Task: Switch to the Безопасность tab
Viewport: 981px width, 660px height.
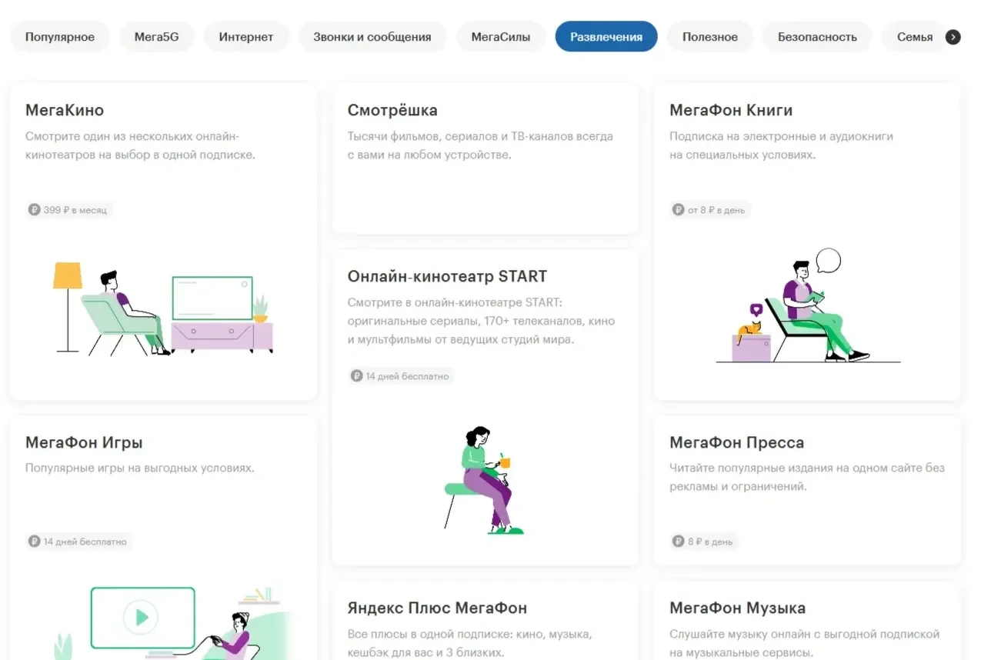Action: coord(817,37)
